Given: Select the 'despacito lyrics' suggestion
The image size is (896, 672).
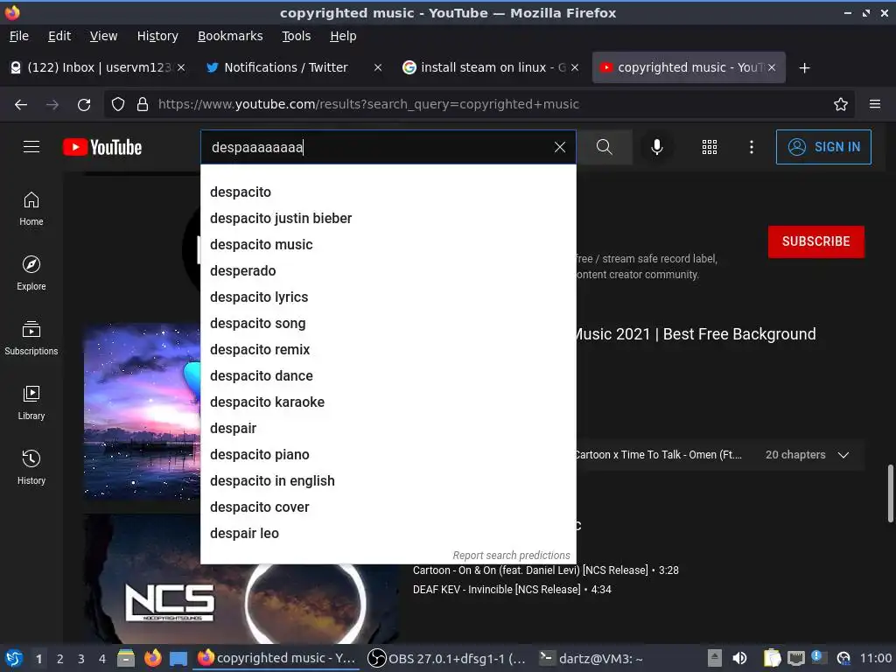Looking at the screenshot, I should click(388, 297).
